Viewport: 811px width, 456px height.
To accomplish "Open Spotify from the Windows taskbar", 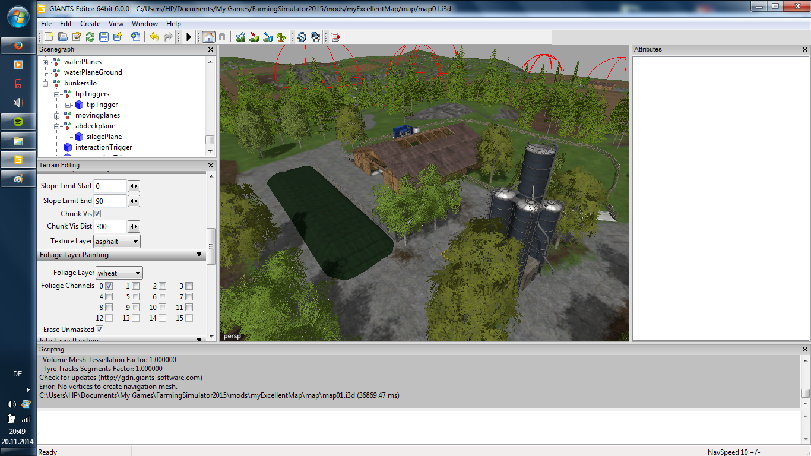I will (x=18, y=122).
